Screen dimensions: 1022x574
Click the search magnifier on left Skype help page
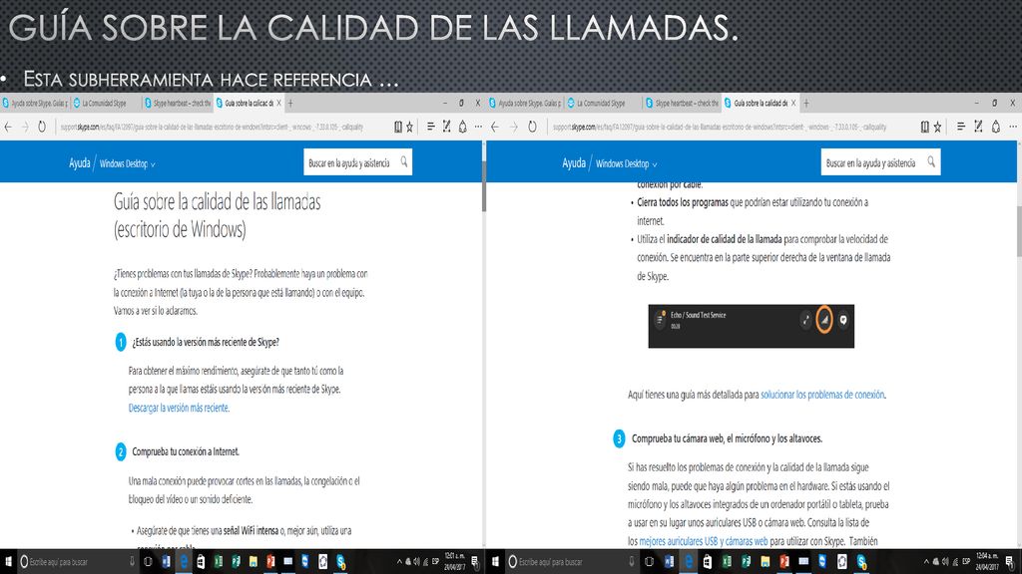pyautogui.click(x=404, y=162)
